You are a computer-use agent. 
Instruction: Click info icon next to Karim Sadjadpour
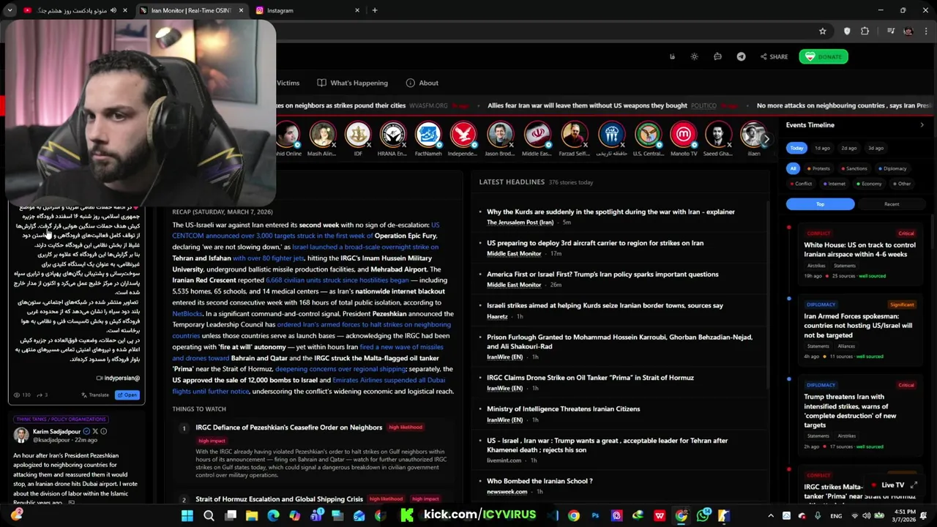(103, 432)
